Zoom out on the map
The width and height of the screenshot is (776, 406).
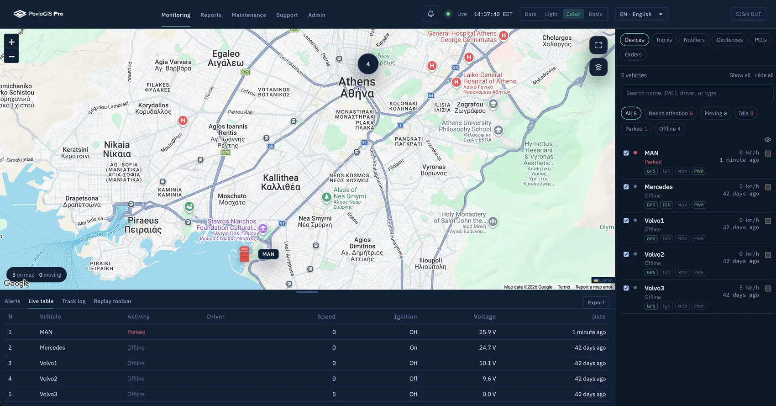pos(11,57)
